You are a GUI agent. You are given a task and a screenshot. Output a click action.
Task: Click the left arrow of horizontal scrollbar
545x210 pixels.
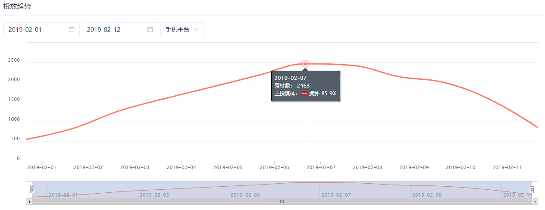29,201
